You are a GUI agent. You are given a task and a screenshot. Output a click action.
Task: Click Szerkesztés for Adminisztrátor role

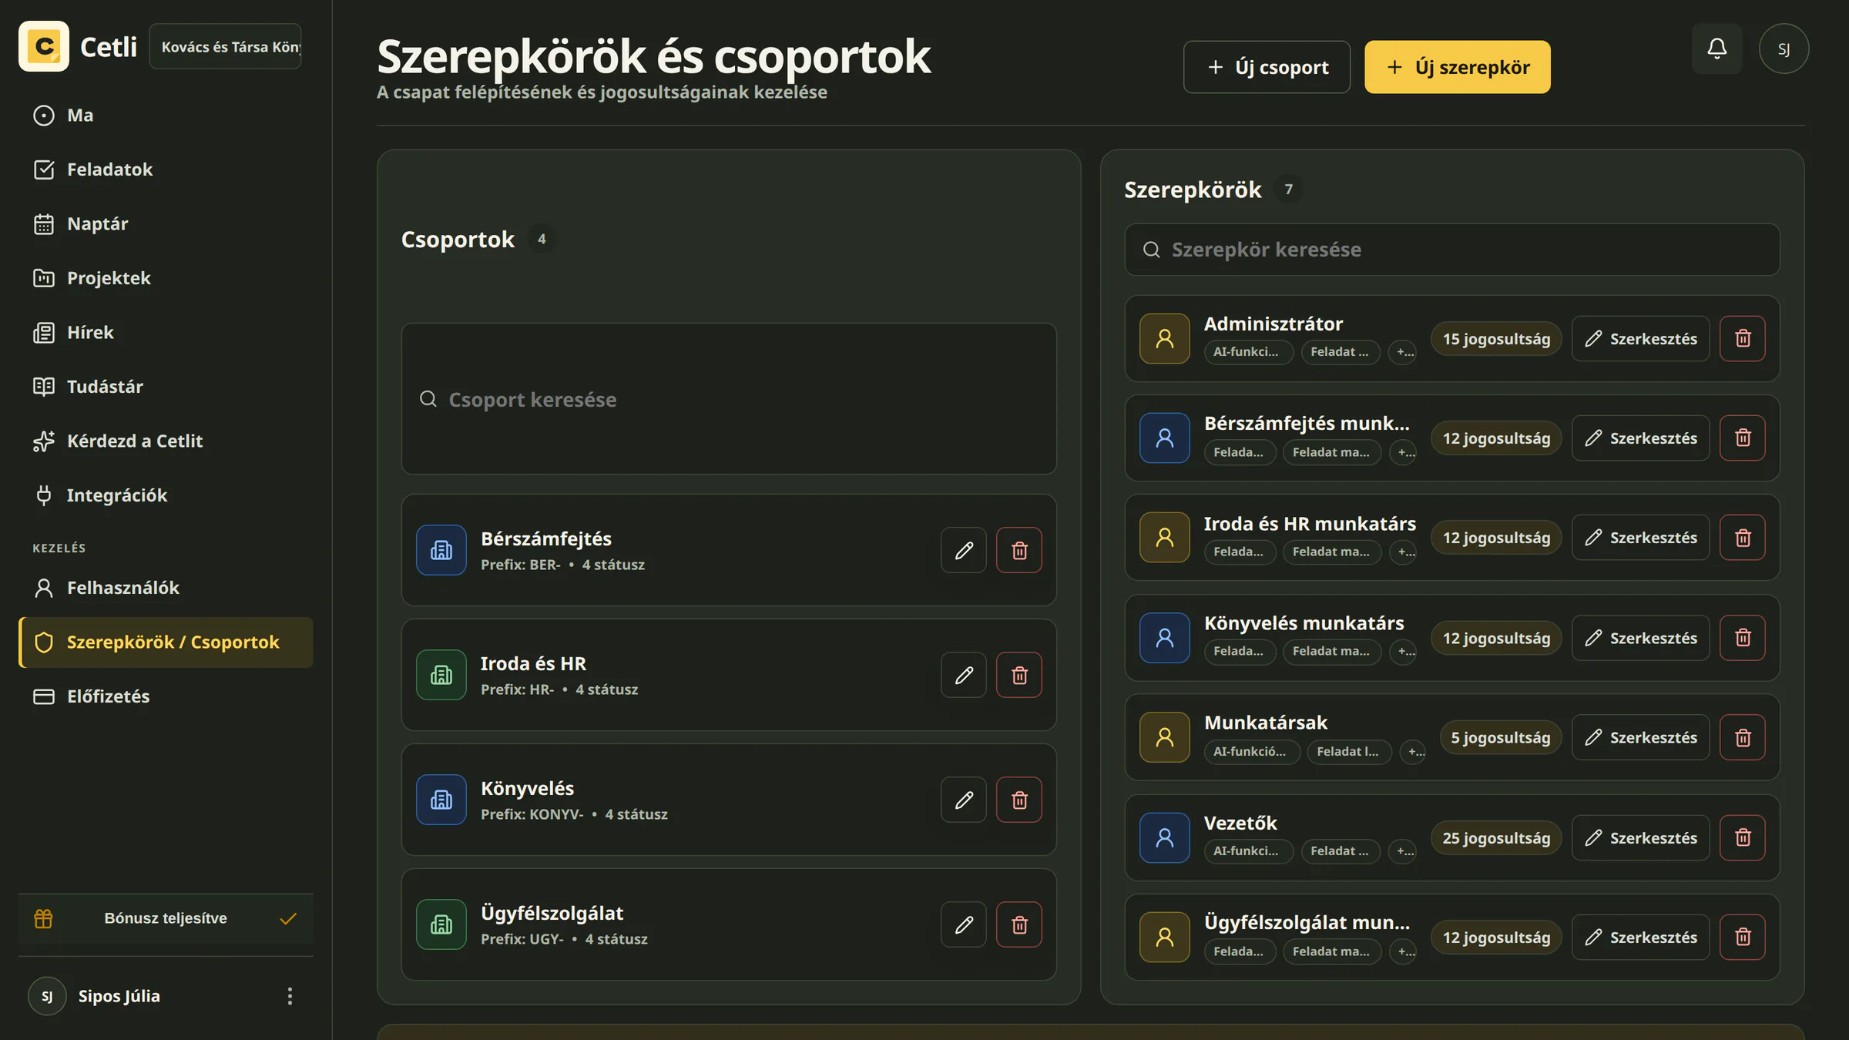tap(1640, 338)
